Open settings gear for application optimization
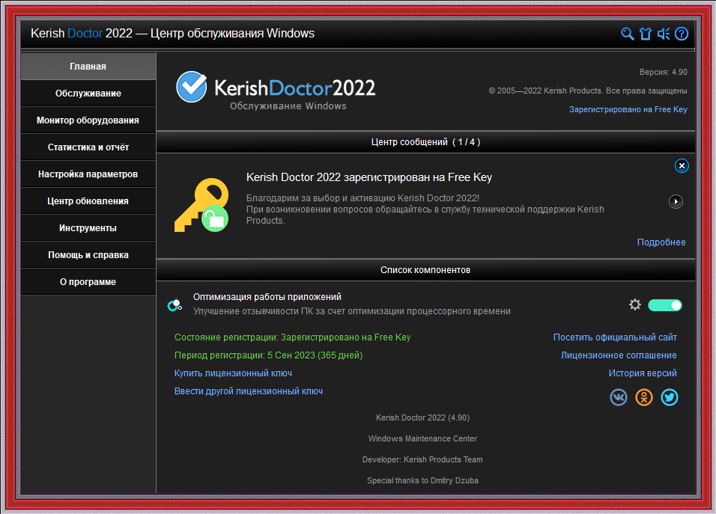 pos(634,305)
